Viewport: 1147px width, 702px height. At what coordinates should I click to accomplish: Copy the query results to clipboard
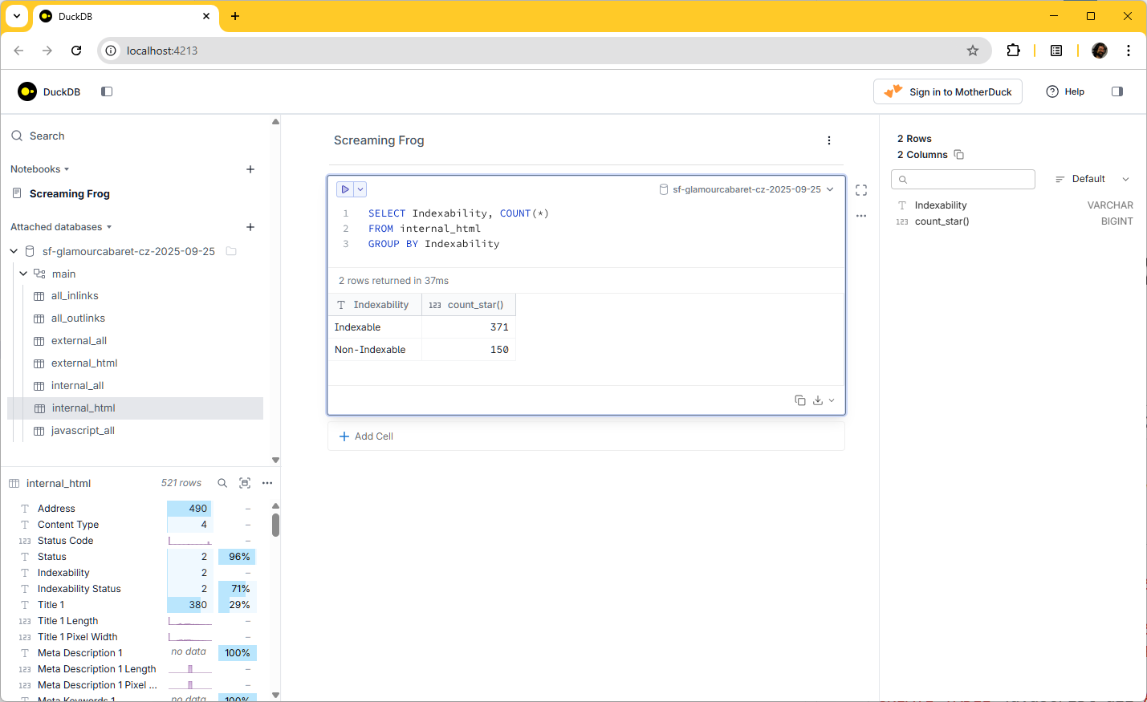799,400
